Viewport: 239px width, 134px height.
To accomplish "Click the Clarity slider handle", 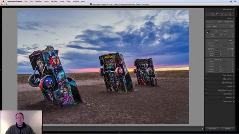I will pyautogui.click(x=221, y=64).
